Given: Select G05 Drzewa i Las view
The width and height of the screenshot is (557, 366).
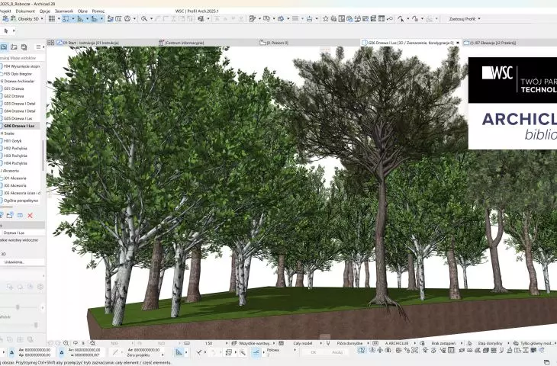Looking at the screenshot, I should point(18,118).
